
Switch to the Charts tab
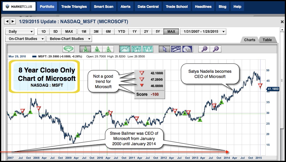250,40
